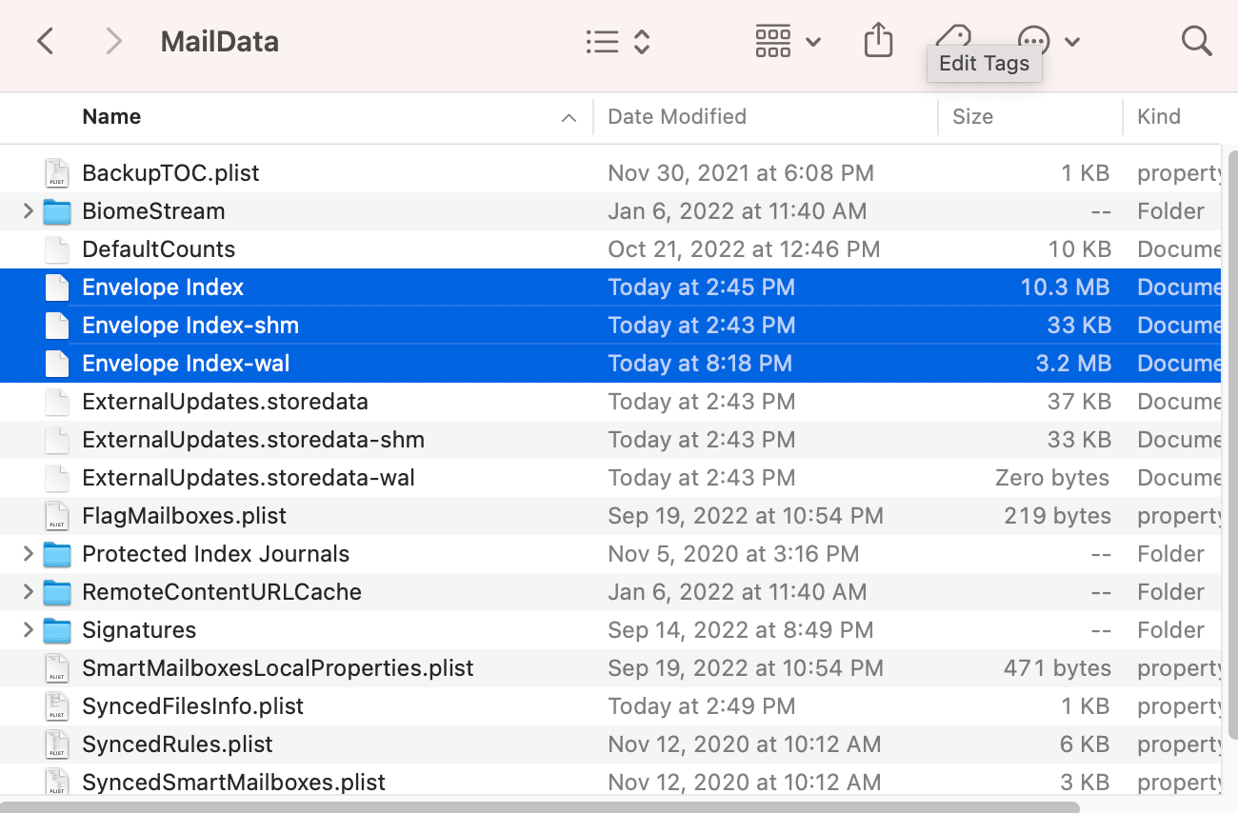Click the Signatures folder icon

coord(57,630)
